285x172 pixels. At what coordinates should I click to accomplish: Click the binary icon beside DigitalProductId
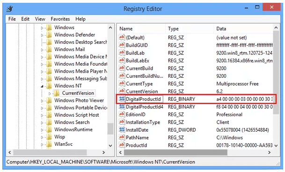click(x=122, y=99)
